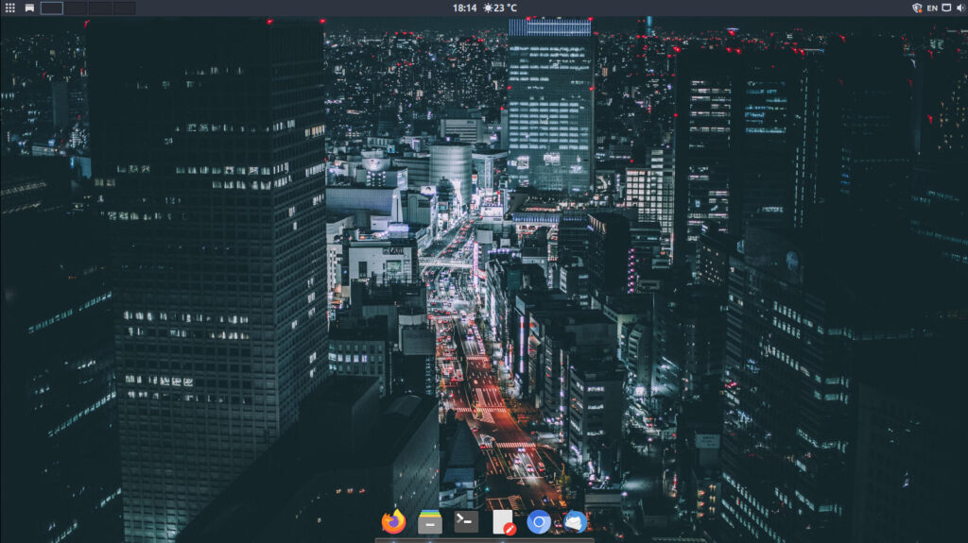Launch Chromium browser from the dock
The width and height of the screenshot is (968, 543).
pos(539,521)
